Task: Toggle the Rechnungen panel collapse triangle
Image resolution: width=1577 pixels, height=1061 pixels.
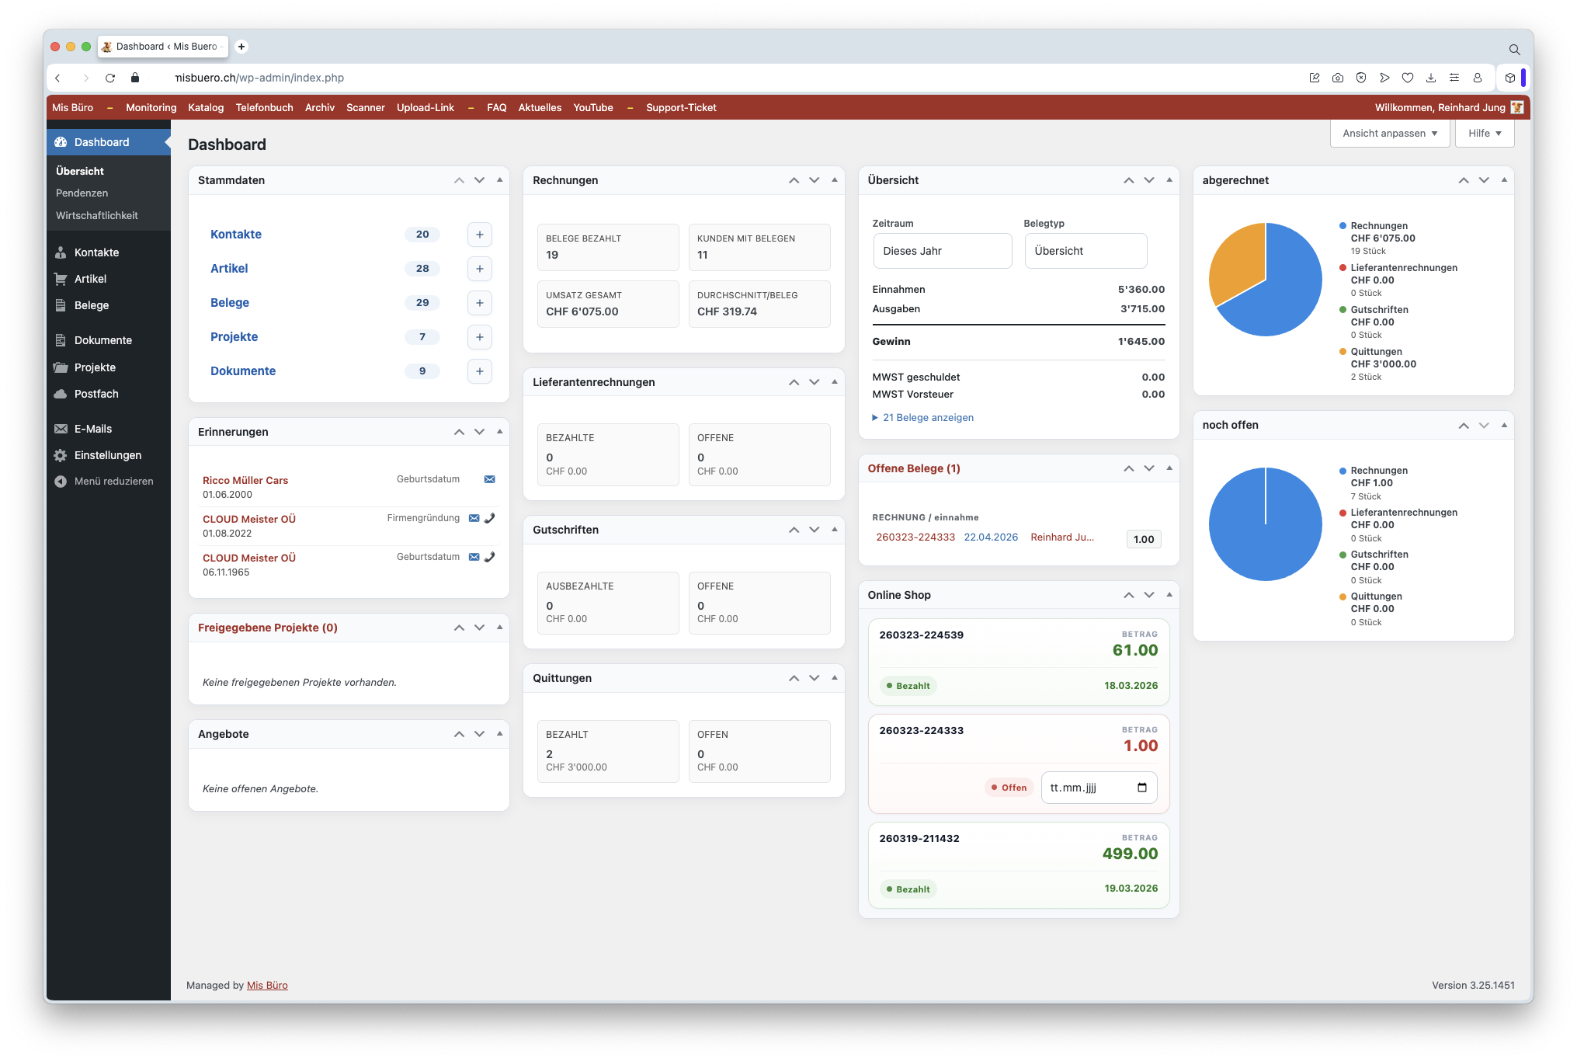Action: [834, 180]
